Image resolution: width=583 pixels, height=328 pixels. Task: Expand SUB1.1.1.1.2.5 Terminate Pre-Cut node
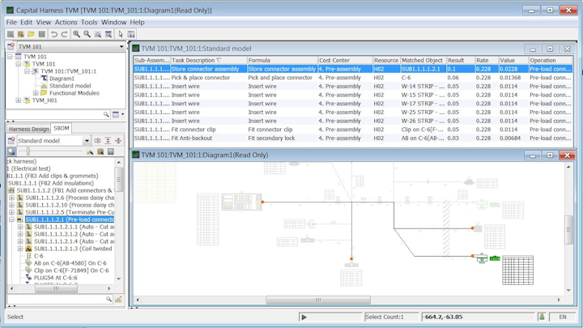coord(11,212)
